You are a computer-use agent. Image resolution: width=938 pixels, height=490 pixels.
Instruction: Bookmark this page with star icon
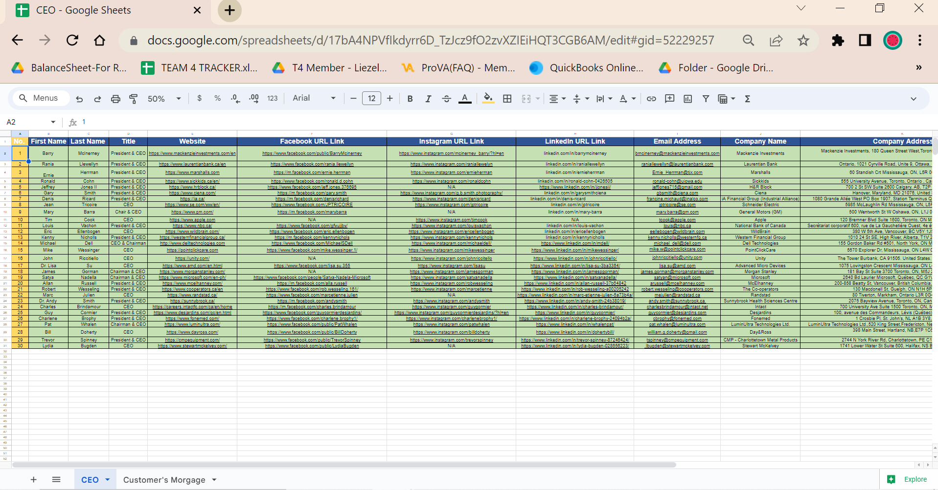(x=803, y=40)
